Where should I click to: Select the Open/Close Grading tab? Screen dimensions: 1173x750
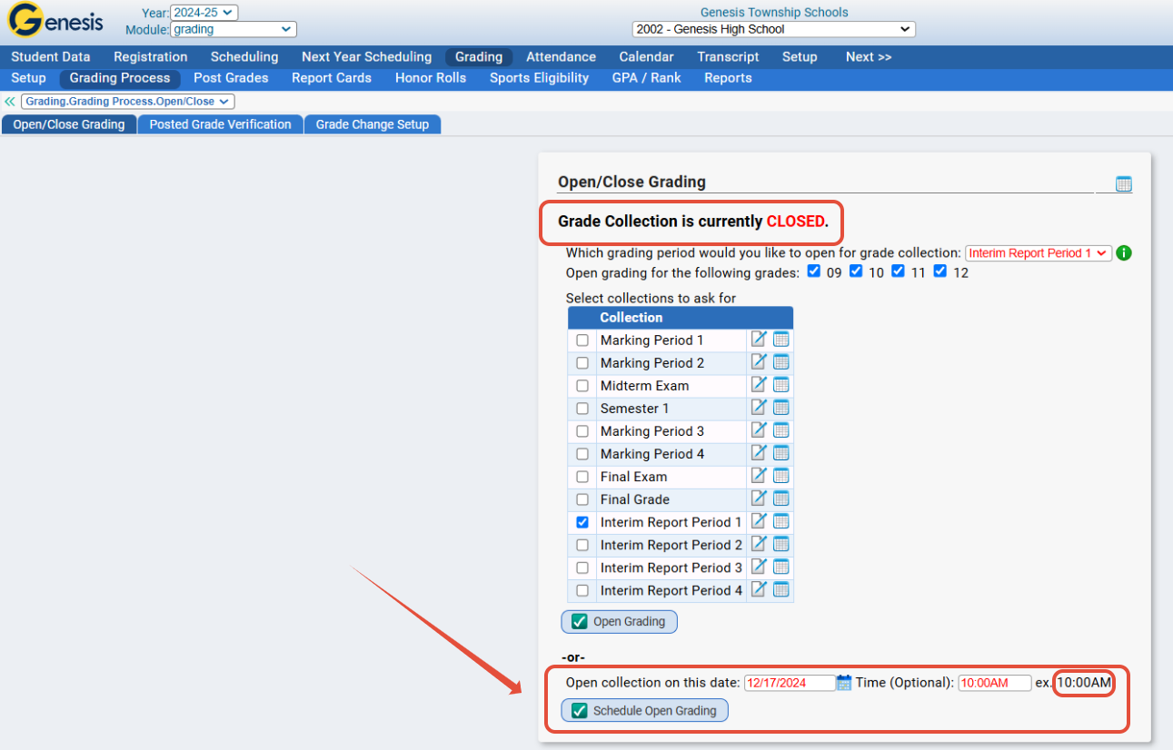69,124
